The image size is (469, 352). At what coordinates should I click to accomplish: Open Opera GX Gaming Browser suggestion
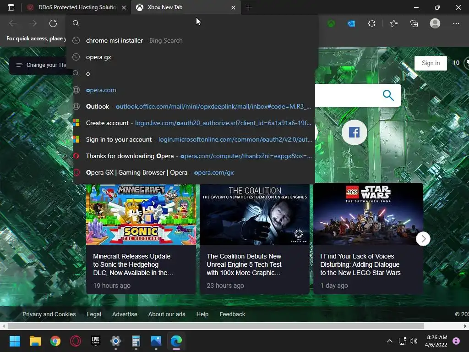194,172
